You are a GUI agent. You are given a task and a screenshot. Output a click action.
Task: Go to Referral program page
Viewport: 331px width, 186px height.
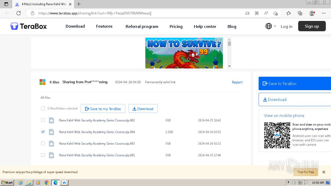coord(142,26)
